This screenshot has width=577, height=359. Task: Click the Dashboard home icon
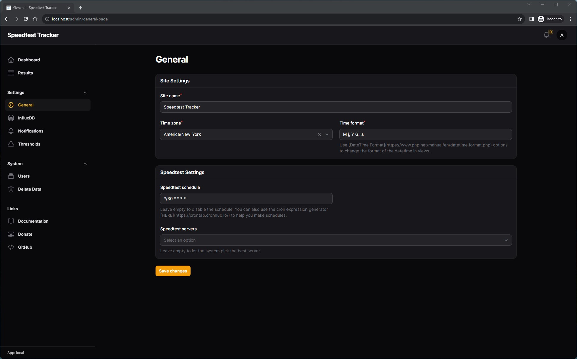point(11,60)
